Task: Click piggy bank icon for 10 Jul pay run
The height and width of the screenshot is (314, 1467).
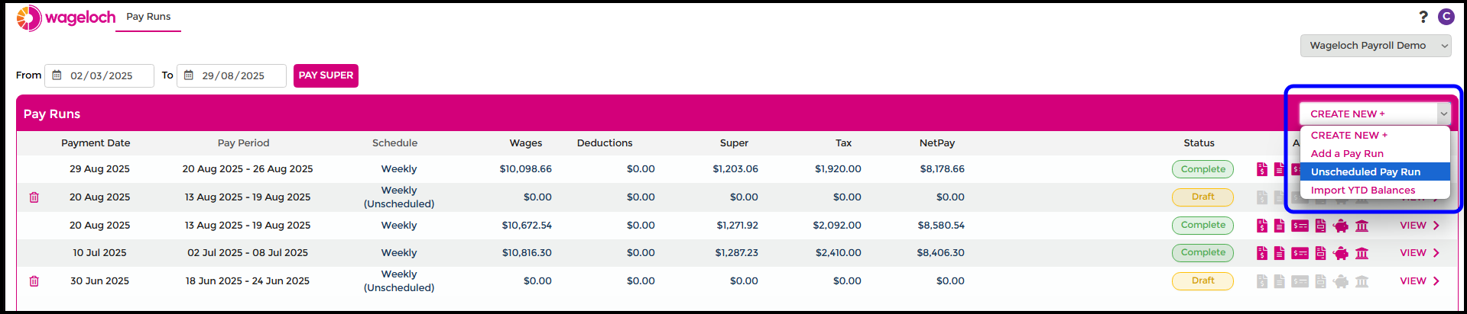Action: tap(1341, 253)
